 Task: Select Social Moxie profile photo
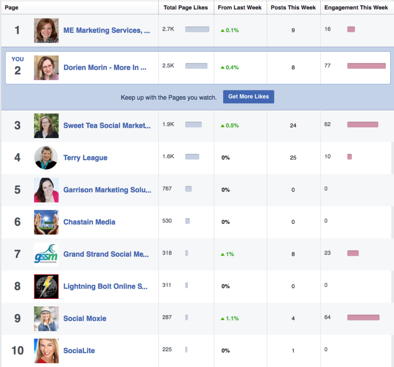[x=46, y=319]
